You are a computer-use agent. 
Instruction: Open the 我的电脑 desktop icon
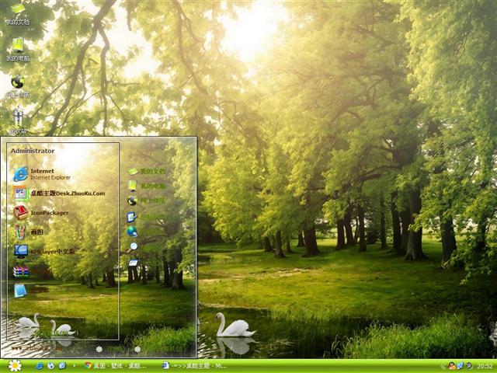coord(18,50)
